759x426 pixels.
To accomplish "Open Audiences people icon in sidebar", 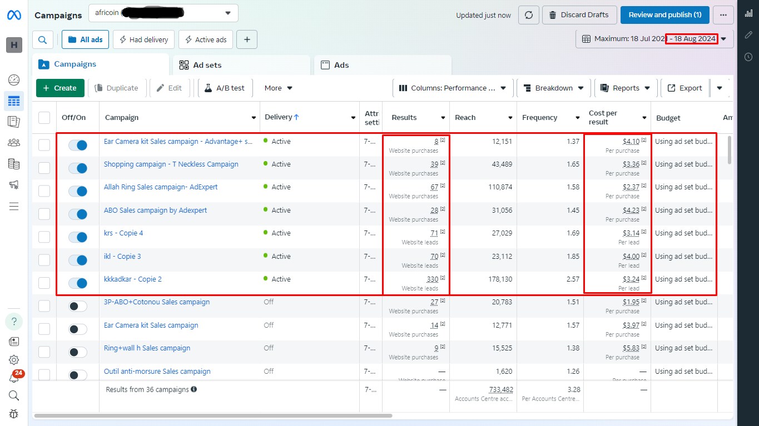I will 14,143.
